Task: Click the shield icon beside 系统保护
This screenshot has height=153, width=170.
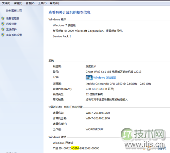Action: point(3,29)
